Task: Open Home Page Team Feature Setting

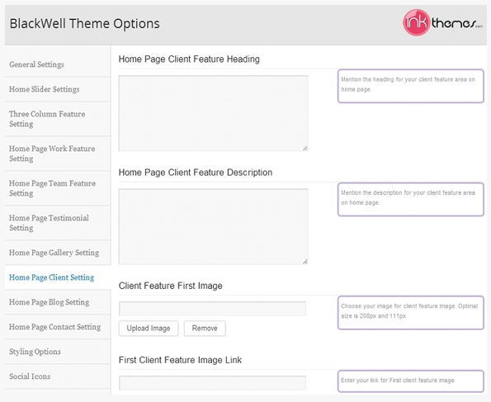Action: (58, 188)
